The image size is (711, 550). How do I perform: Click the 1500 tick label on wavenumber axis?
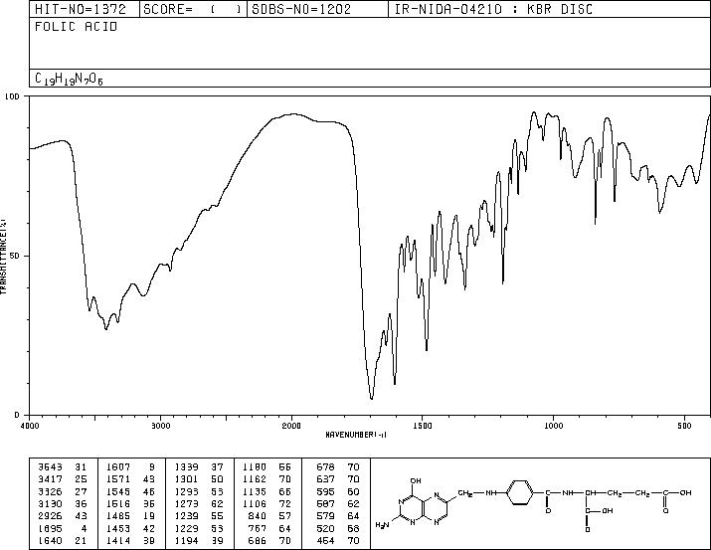[423, 426]
